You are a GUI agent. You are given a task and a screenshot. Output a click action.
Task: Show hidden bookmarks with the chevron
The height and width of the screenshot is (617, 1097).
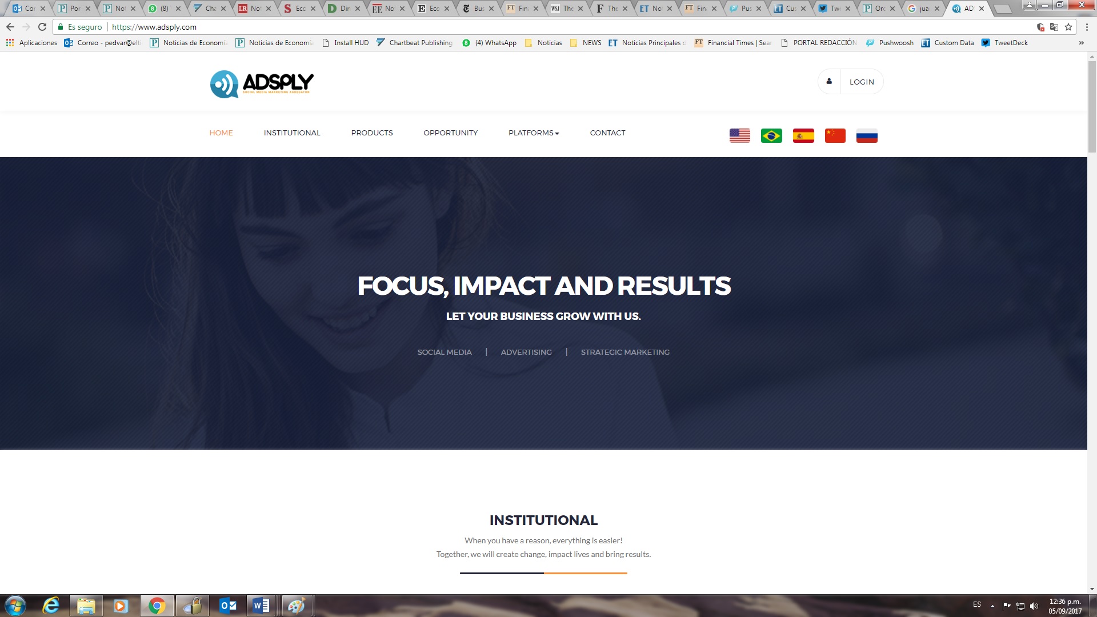(1081, 43)
